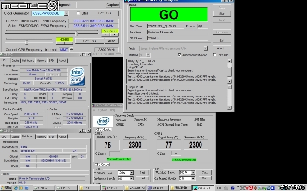
Task: Click CPU 0 On demand throttle Start button
Action: (x=142, y=178)
